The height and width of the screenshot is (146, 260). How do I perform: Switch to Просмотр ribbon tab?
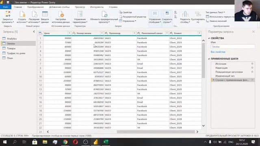(x=80, y=7)
